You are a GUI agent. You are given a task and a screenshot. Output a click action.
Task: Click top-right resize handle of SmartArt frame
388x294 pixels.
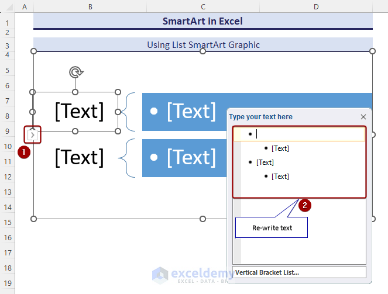coord(372,51)
